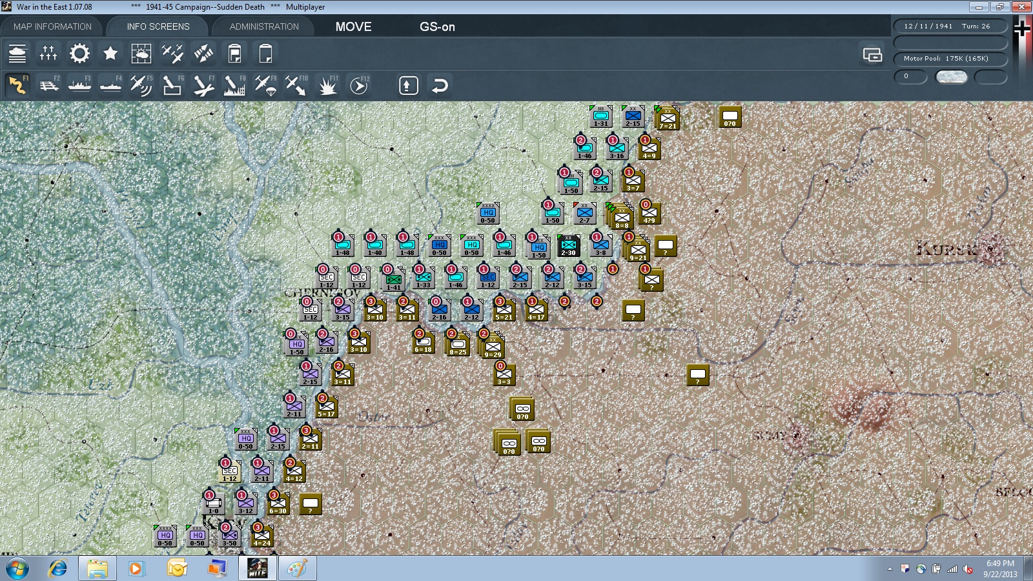Select F6 bomb unit mode
This screenshot has height=581, width=1033.
click(x=172, y=85)
